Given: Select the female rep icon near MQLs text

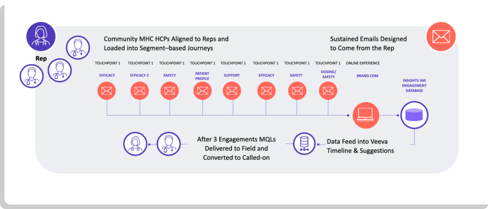Looking at the screenshot, I should tap(135, 144).
